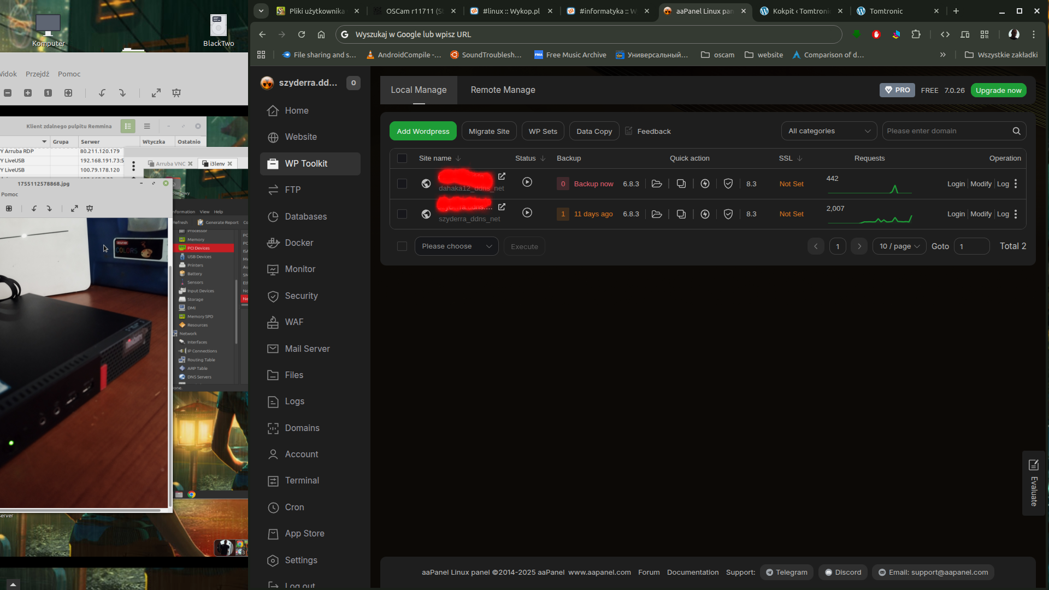Viewport: 1049px width, 590px height.
Task: Click shield security icon in second site row
Action: (x=728, y=214)
